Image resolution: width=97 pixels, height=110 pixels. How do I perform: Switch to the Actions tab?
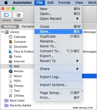pos(10,27)
